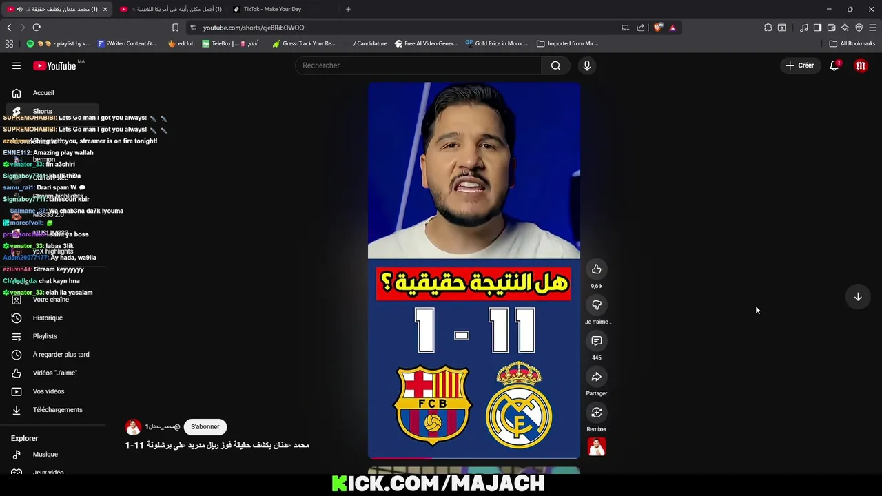Remix this Short
882x496 pixels.
pos(597,413)
